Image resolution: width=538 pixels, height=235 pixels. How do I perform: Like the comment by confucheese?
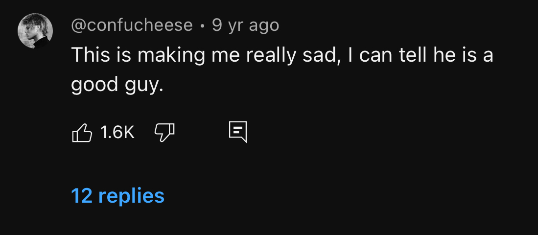82,132
